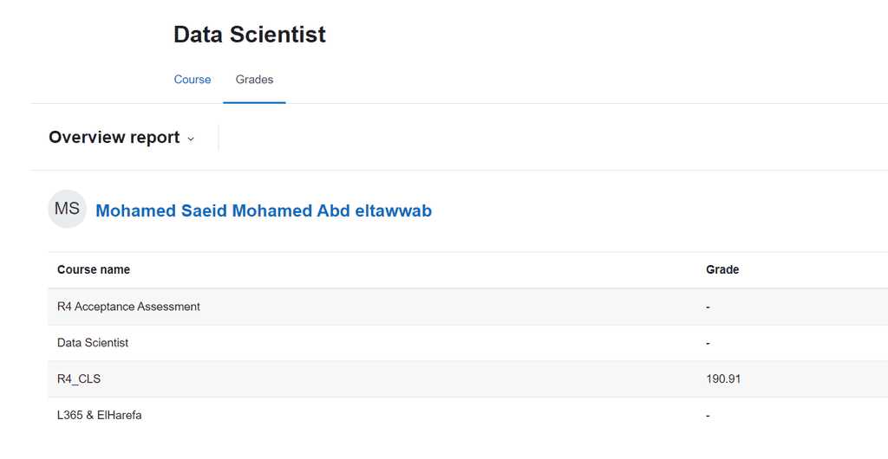
Task: Select the Data Scientist entry in the table
Action: (93, 343)
